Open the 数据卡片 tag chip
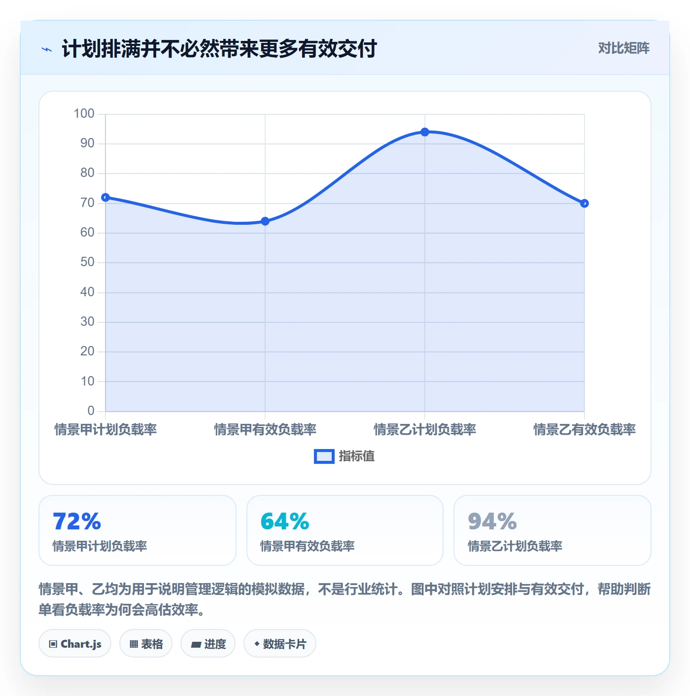Viewport: 690px width, 696px height. [280, 643]
